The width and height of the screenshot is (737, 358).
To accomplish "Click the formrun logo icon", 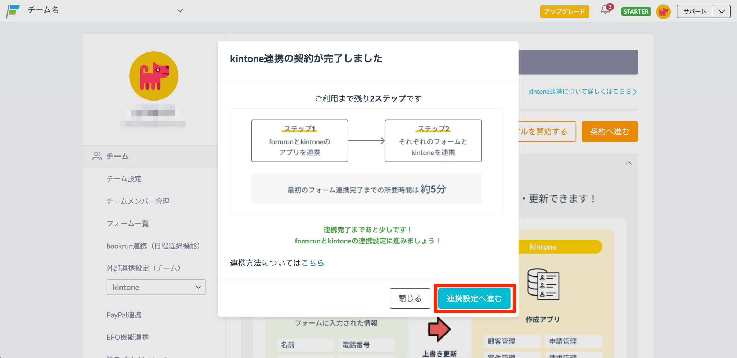I will click(x=13, y=11).
